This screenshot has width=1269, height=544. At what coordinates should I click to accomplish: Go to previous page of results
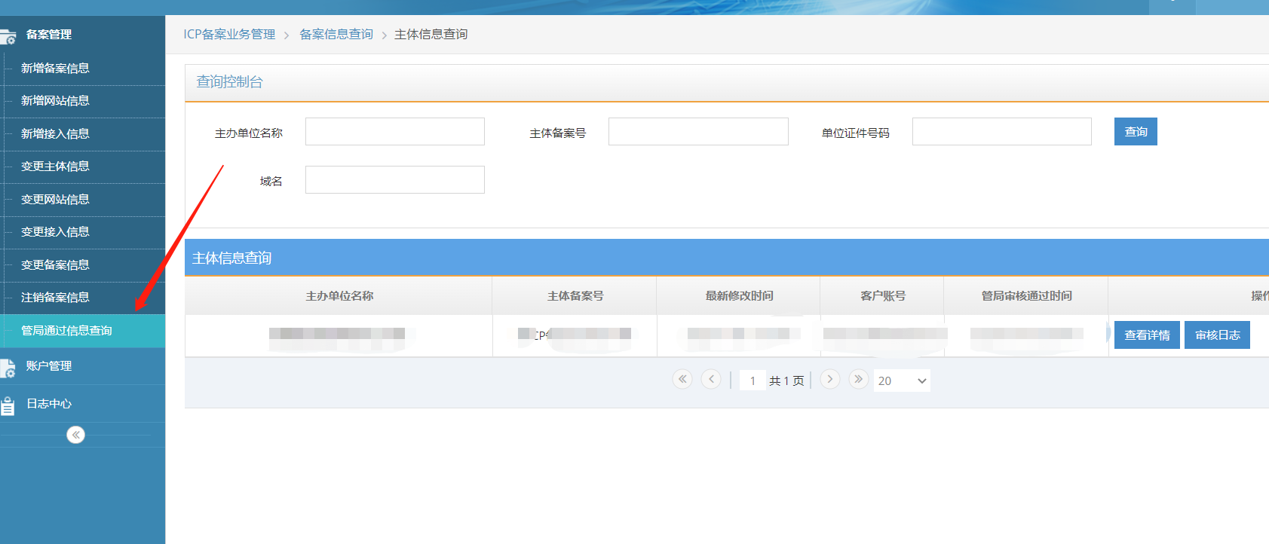coord(711,379)
